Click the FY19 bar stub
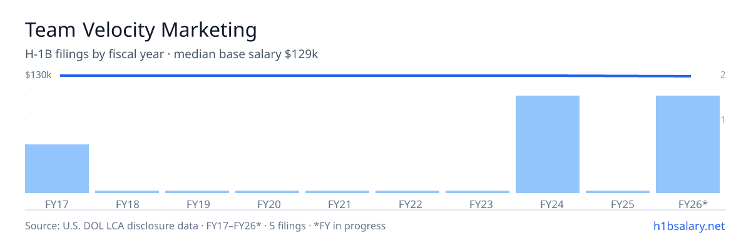751x250 pixels. (197, 192)
